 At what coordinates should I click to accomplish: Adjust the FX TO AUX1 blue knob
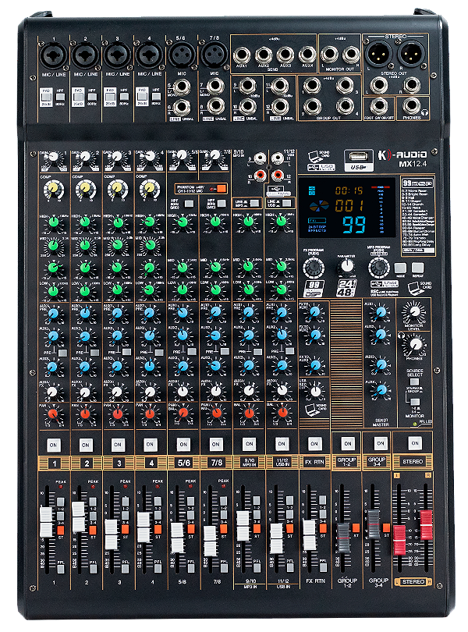(x=315, y=312)
